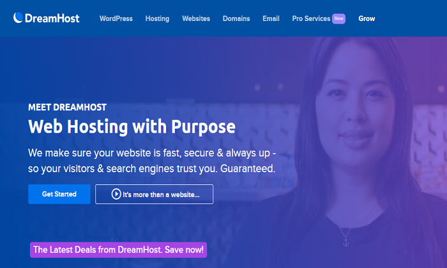Click the hero paragraph about fast, secure websites
Viewport: 447px width, 268px height.
(152, 161)
